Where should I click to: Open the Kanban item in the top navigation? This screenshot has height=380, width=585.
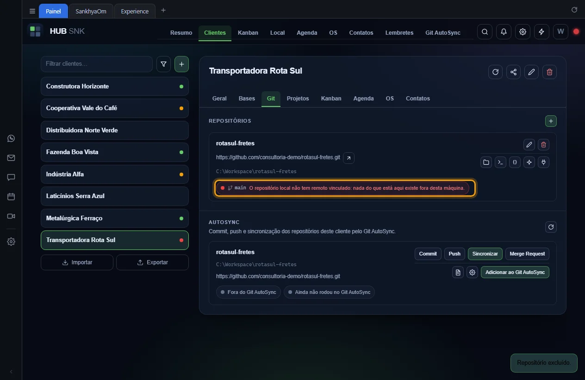[248, 32]
